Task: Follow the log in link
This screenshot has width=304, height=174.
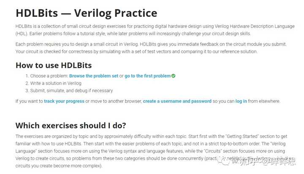Action: tap(241, 101)
